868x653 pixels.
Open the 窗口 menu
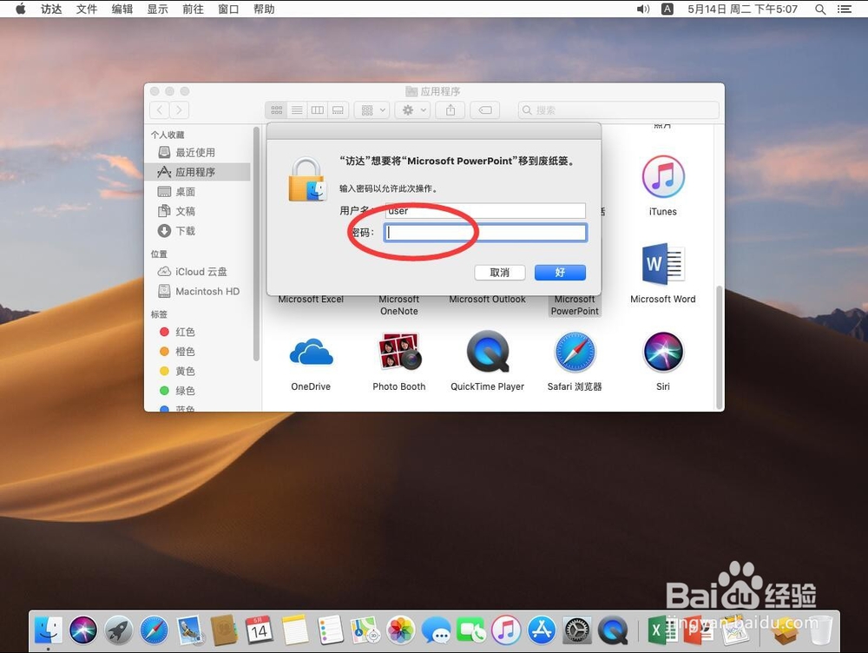228,9
